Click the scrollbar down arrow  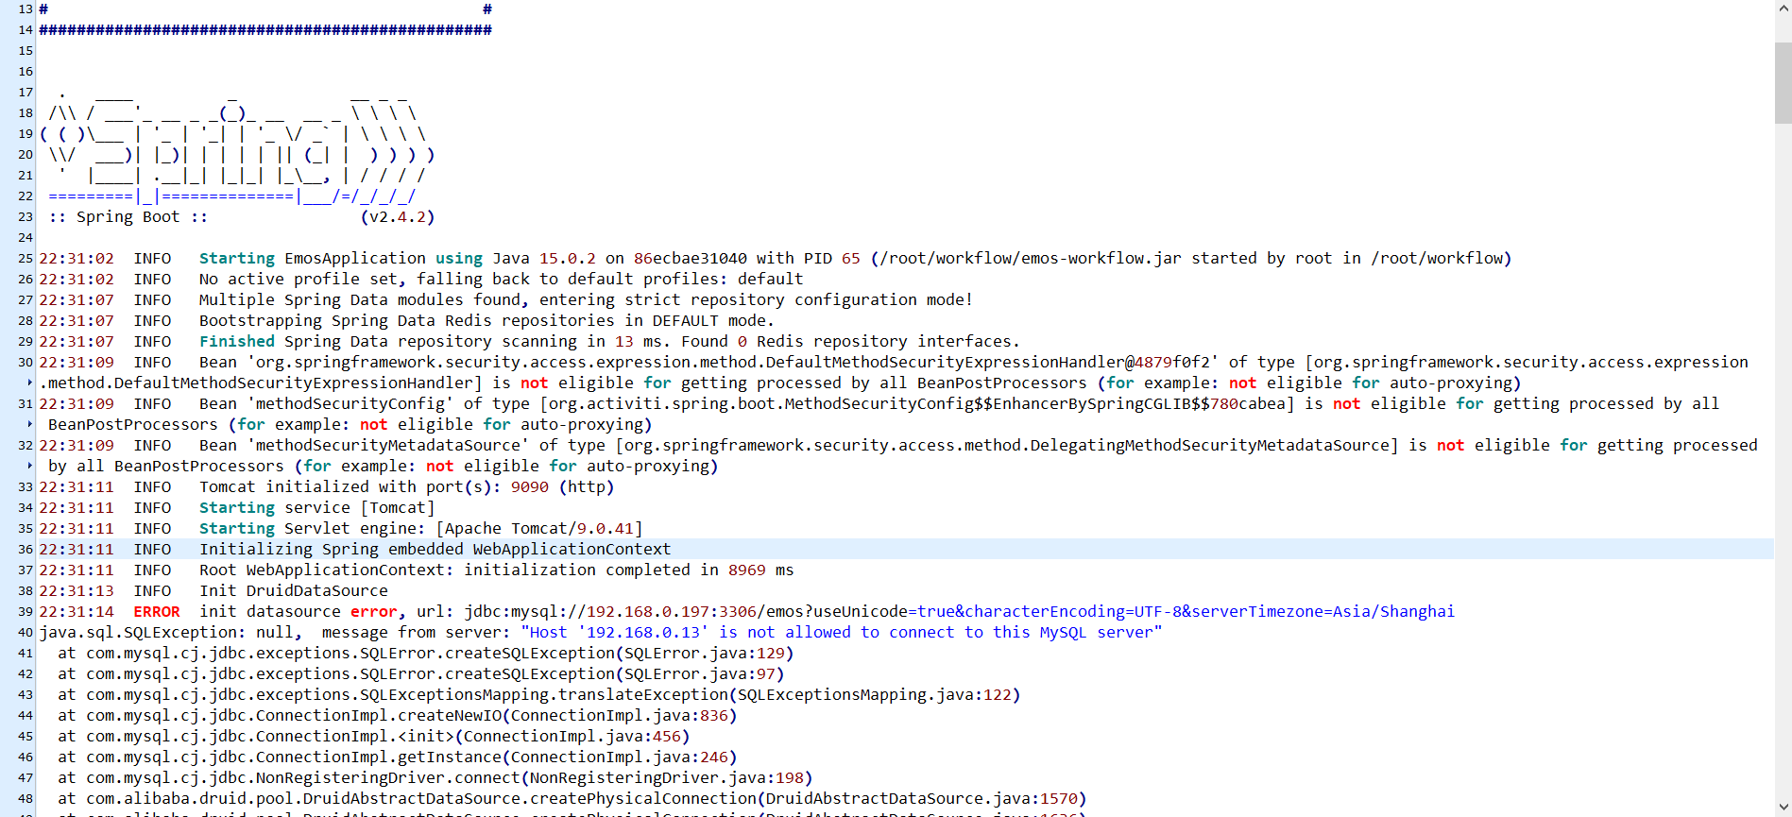click(x=1783, y=808)
